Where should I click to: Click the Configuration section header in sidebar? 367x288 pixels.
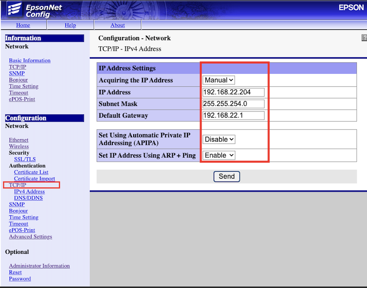pos(44,118)
